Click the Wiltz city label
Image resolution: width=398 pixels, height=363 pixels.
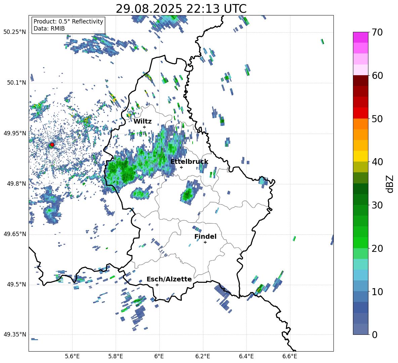pos(143,122)
